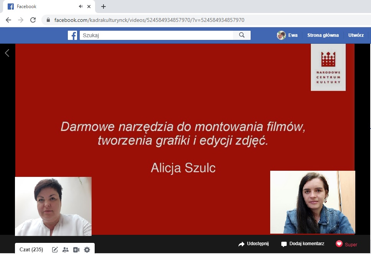Open Ewa's profile link
This screenshot has height=254, width=371.
pyautogui.click(x=287, y=35)
